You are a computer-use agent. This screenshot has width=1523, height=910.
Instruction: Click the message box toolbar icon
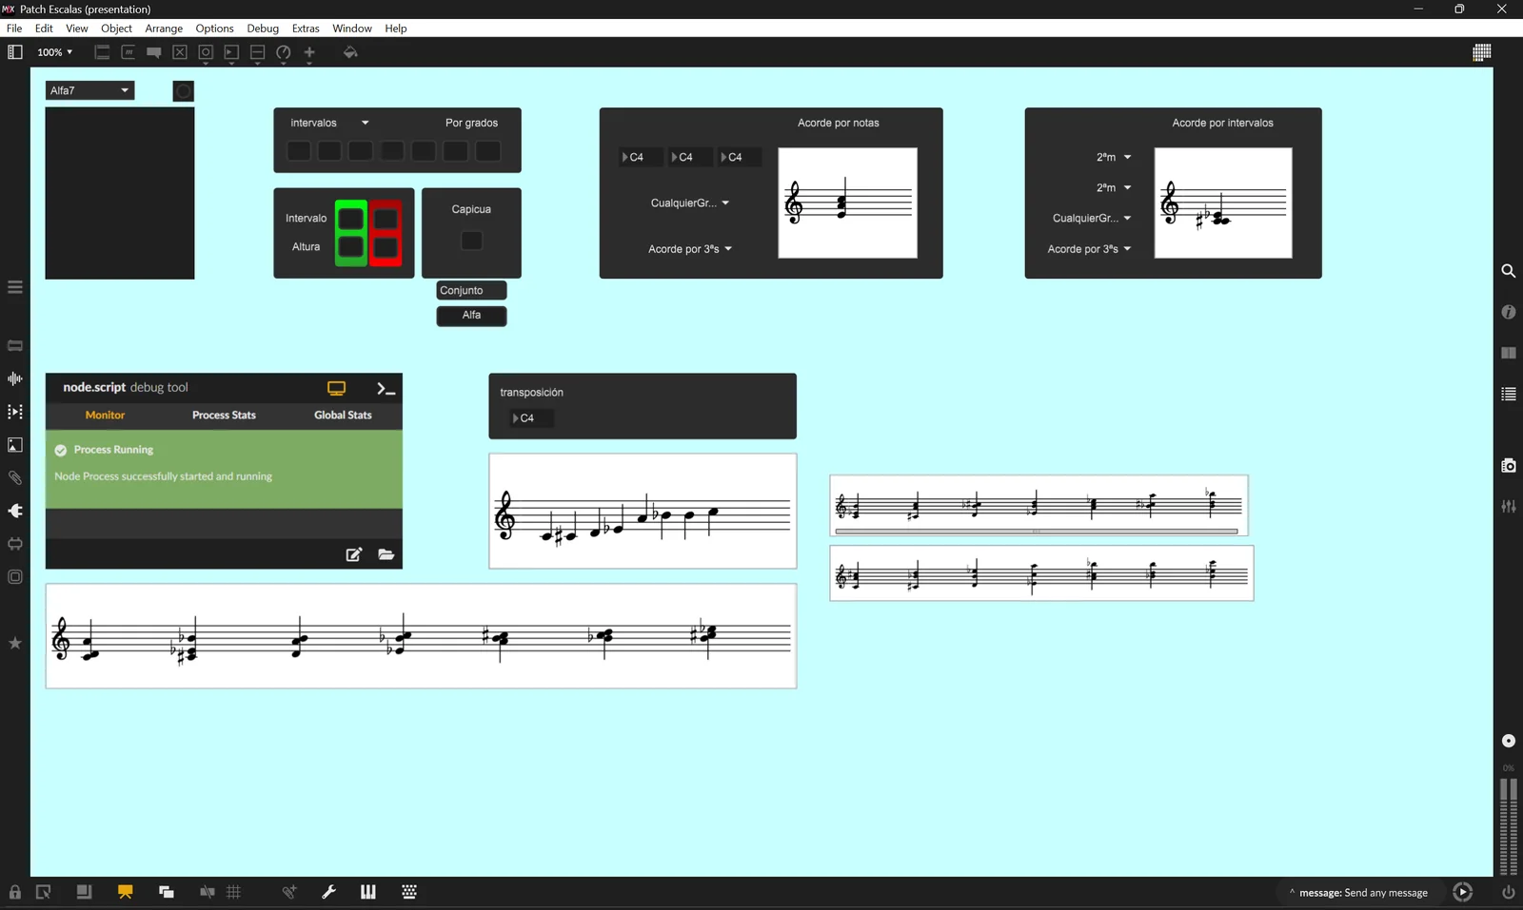128,52
